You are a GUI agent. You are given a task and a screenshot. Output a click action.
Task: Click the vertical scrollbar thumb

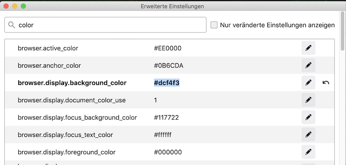pyautogui.click(x=343, y=31)
